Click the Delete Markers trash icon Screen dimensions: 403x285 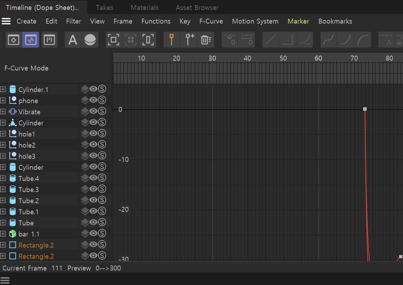(206, 40)
